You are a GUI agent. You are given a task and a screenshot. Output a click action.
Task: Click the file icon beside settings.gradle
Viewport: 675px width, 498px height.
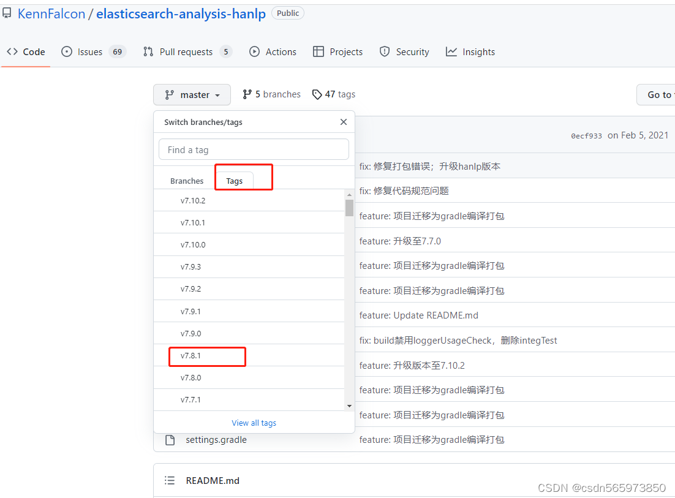[x=170, y=439]
